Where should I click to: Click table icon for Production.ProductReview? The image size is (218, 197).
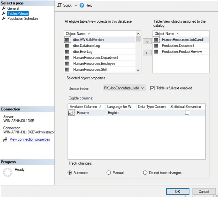coord(156,52)
